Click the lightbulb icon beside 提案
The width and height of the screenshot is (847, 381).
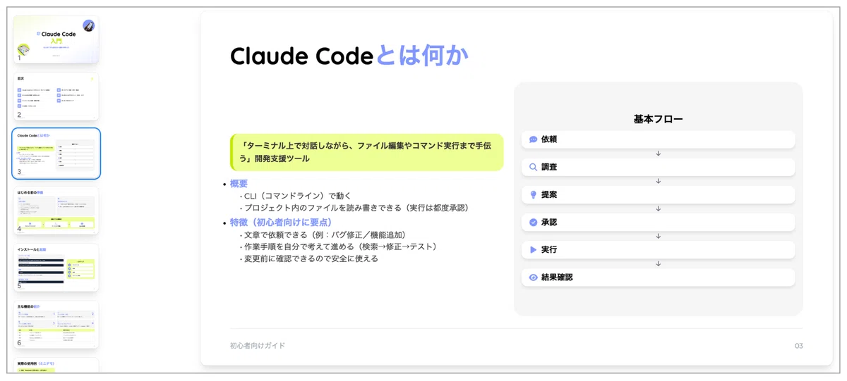[x=534, y=194]
